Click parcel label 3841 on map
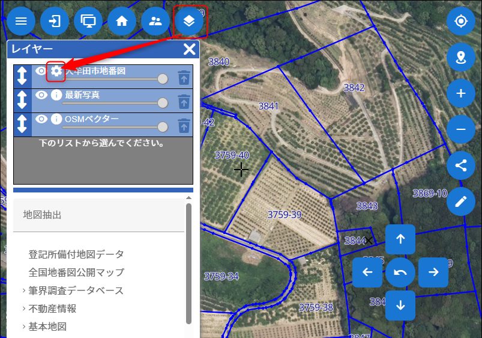Viewport: 482px width, 338px height. [268, 106]
